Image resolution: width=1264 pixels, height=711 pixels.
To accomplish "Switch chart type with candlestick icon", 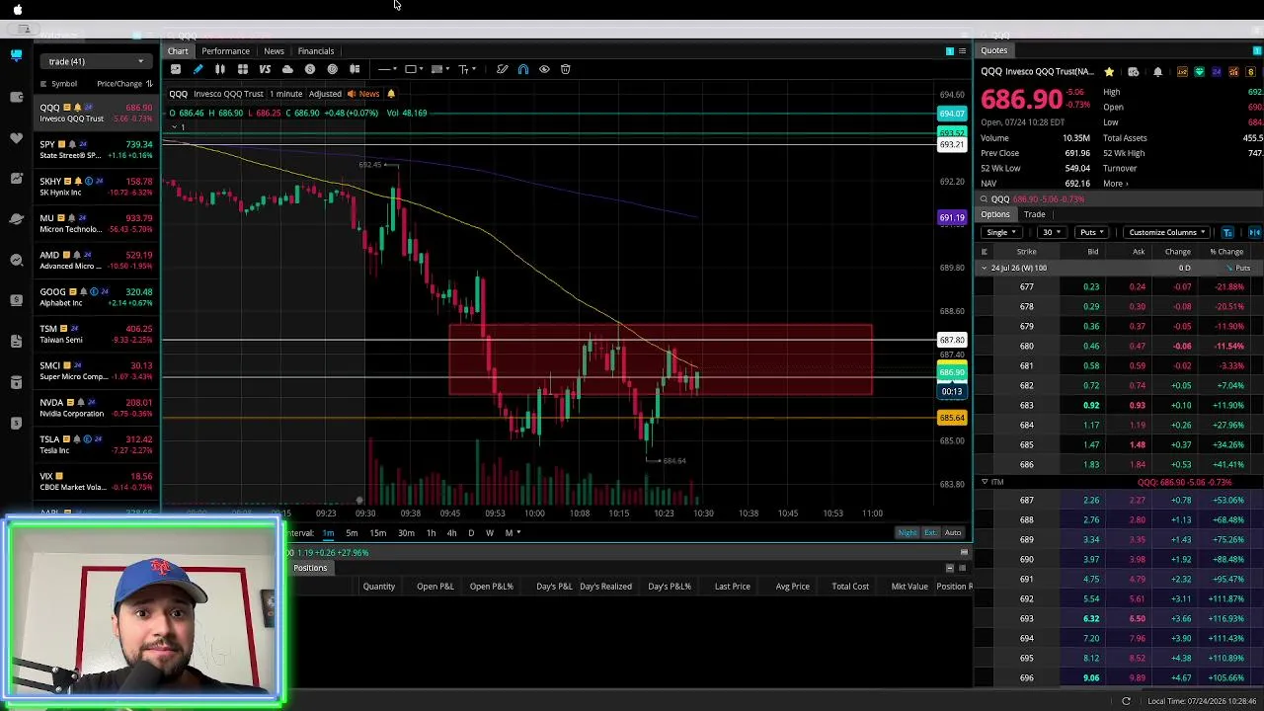I will (220, 69).
